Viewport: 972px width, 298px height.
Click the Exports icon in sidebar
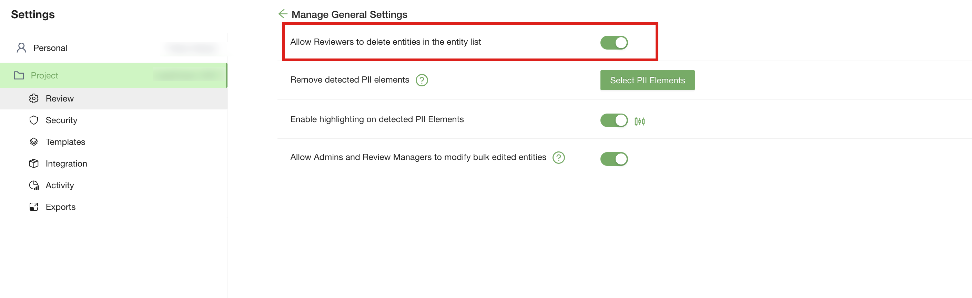click(x=34, y=207)
